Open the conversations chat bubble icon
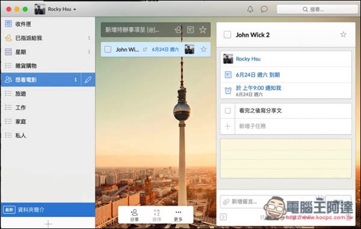This screenshot has width=361, height=229. click(x=264, y=9)
